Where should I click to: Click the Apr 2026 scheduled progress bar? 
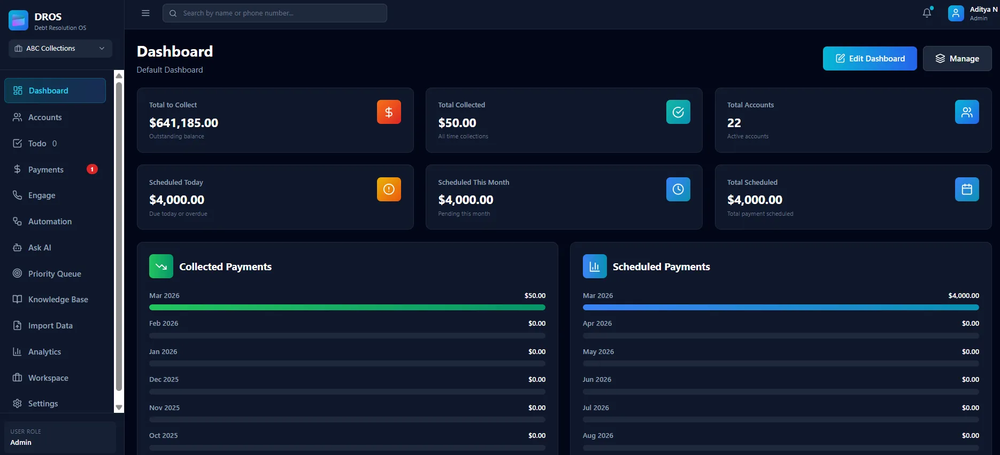[781, 336]
